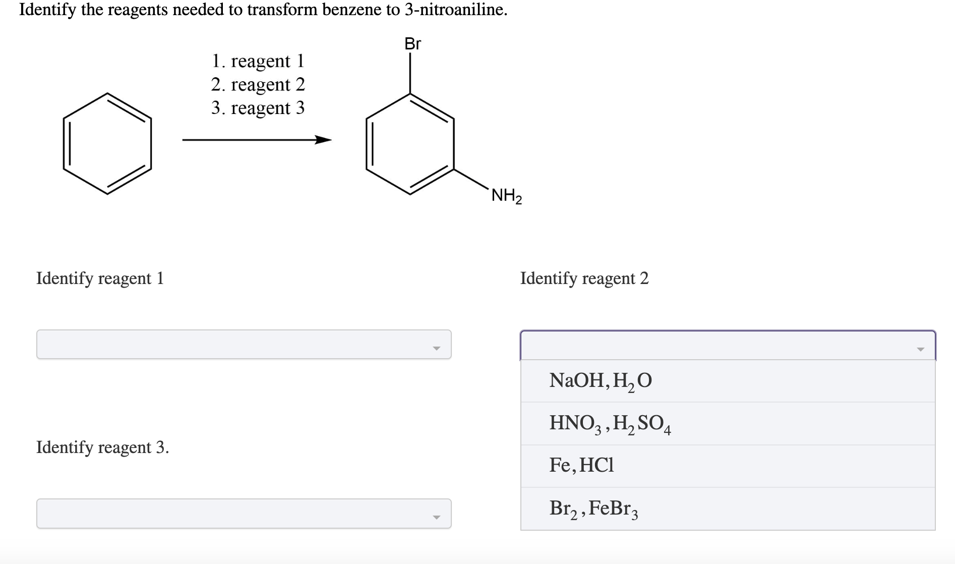Click the 3-bromoaniline product structure

409,145
